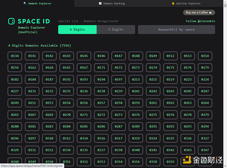
Task: Follow @stevenkin link
Action: click(201, 21)
